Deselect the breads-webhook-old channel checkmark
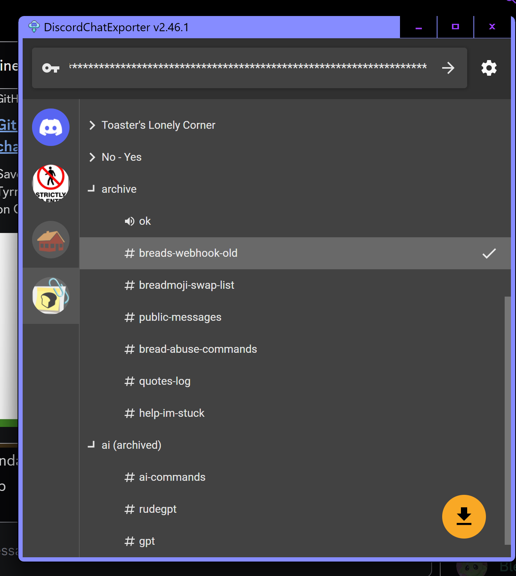 click(489, 253)
